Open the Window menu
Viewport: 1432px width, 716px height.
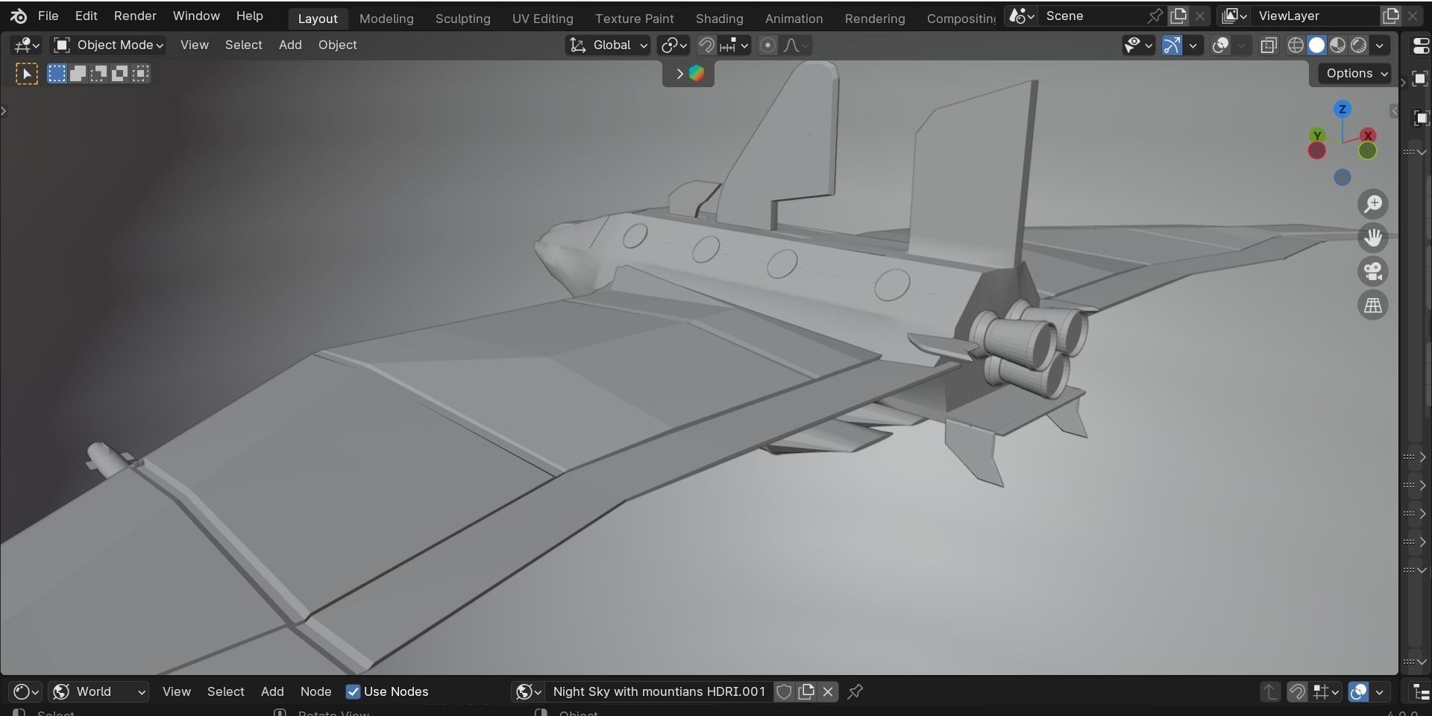196,16
